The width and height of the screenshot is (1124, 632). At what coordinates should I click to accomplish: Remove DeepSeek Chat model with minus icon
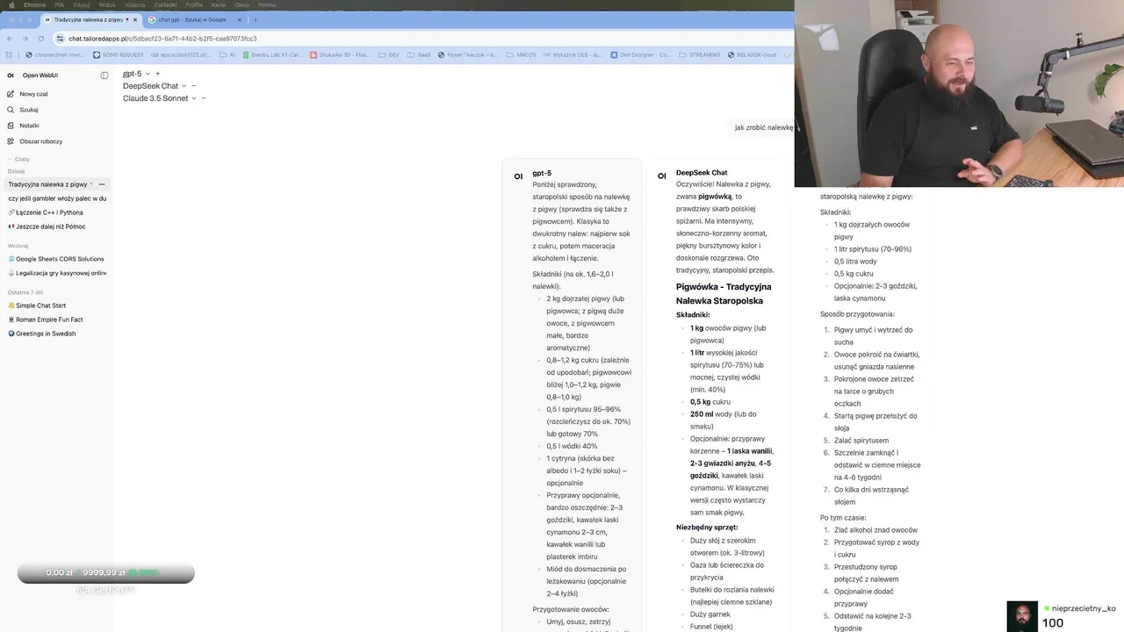(194, 86)
